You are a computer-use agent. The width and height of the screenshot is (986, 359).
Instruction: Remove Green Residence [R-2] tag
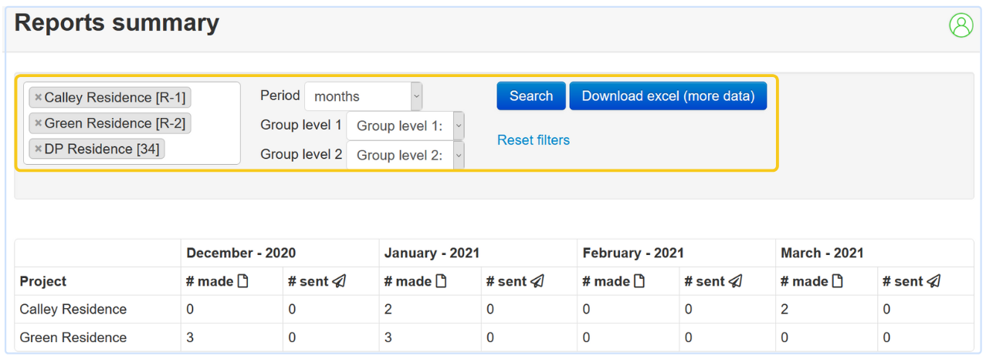pos(38,123)
